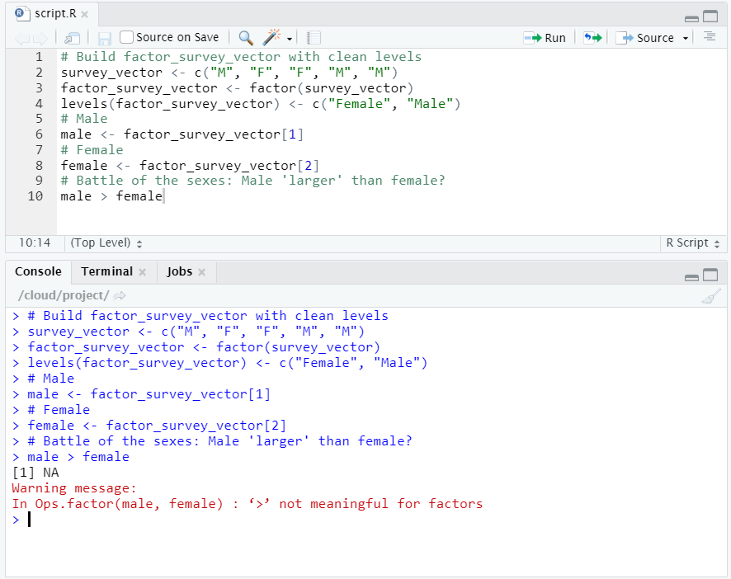
Task: Open Source button dropdown arrow
Action: pos(686,38)
